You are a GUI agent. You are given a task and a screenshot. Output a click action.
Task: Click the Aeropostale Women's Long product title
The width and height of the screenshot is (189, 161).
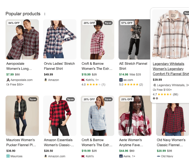pos(19,66)
